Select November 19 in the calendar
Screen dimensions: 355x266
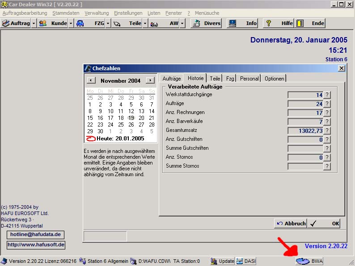[x=131, y=118]
